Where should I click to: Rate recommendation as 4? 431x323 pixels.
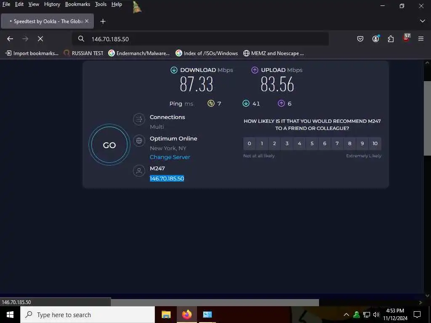pyautogui.click(x=300, y=143)
